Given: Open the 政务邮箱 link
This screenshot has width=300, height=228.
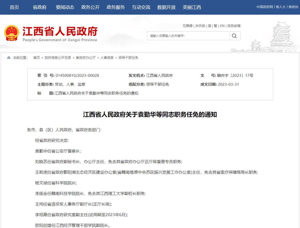Looking at the screenshot, I should coord(234,26).
